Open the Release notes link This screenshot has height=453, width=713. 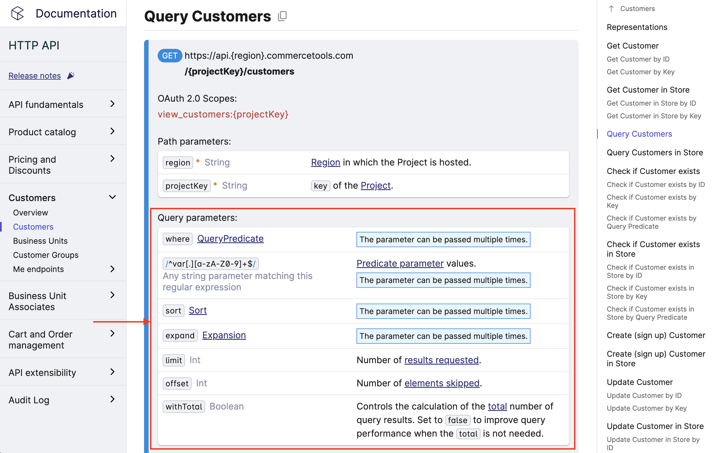tap(35, 76)
